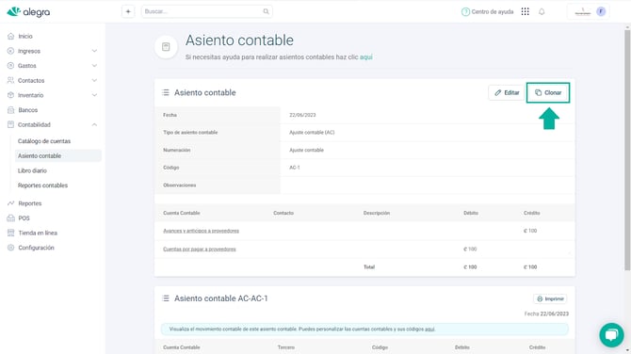The height and width of the screenshot is (354, 631).
Task: Click the Alegra logo
Action: click(28, 12)
